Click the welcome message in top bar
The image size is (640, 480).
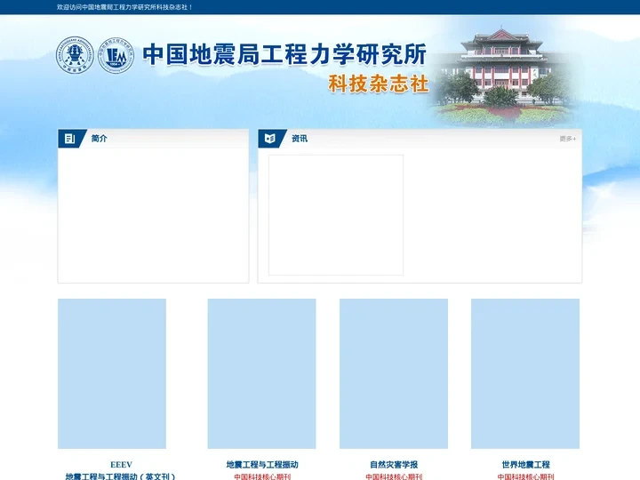click(124, 7)
